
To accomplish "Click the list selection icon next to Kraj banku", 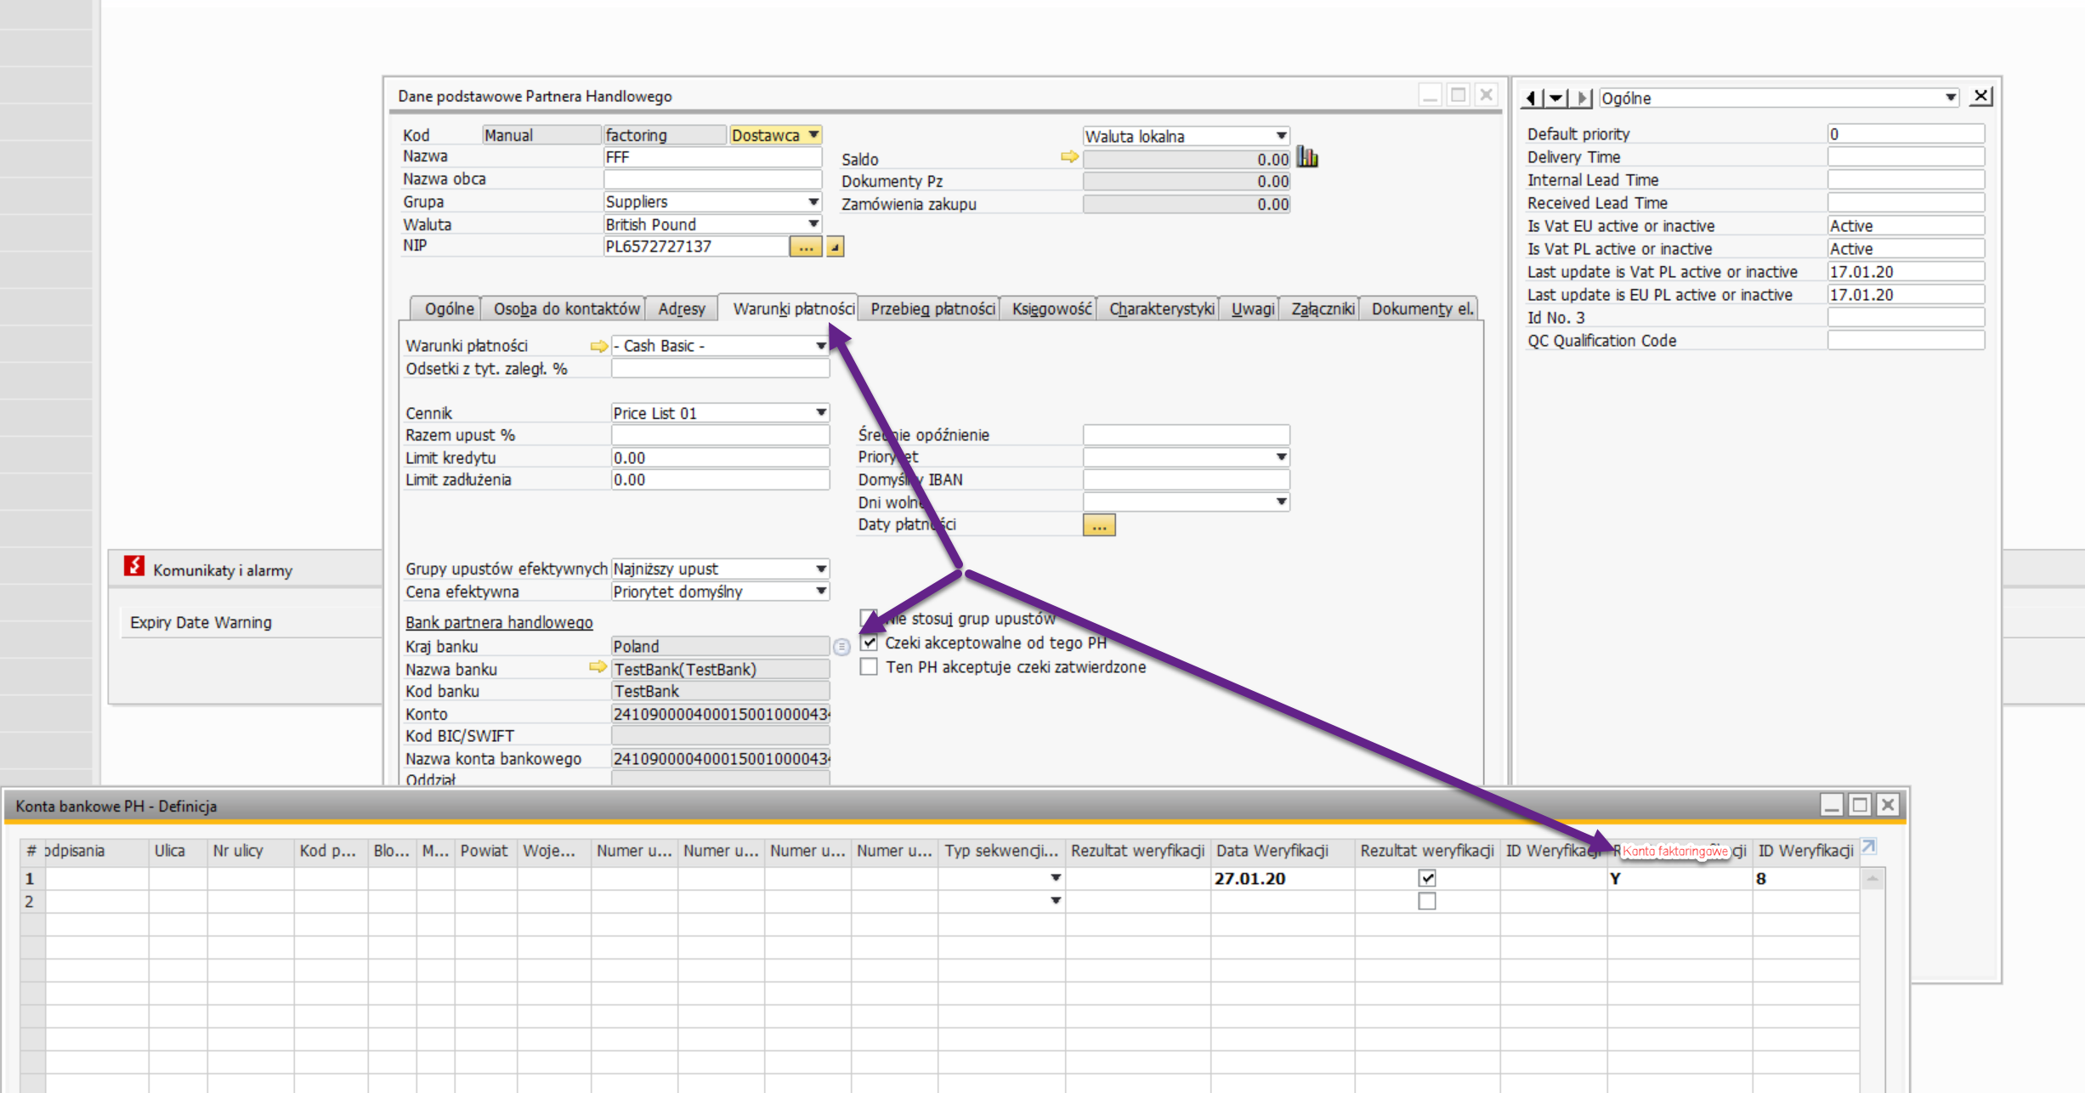I will click(x=841, y=646).
